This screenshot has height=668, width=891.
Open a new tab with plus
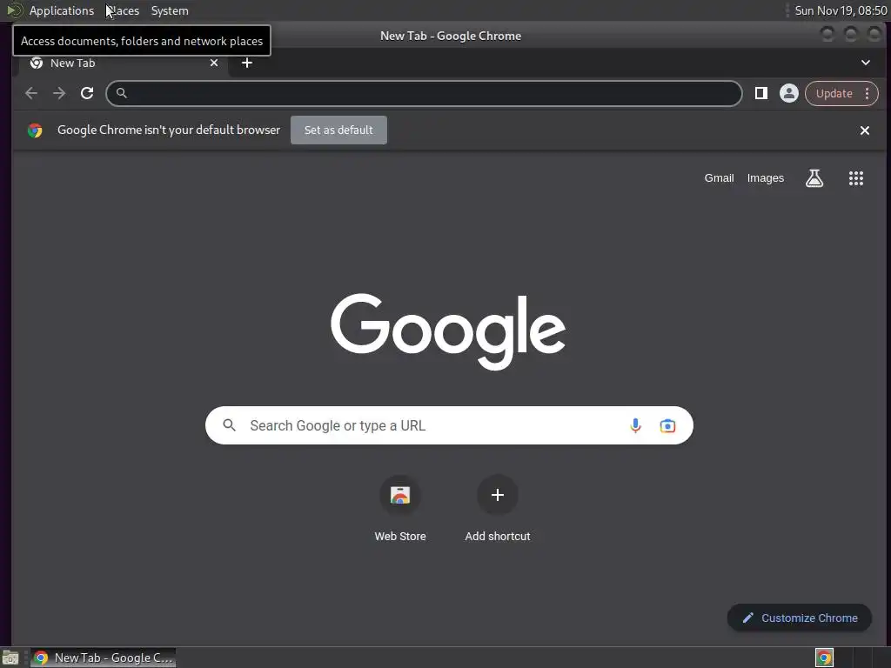(x=246, y=63)
